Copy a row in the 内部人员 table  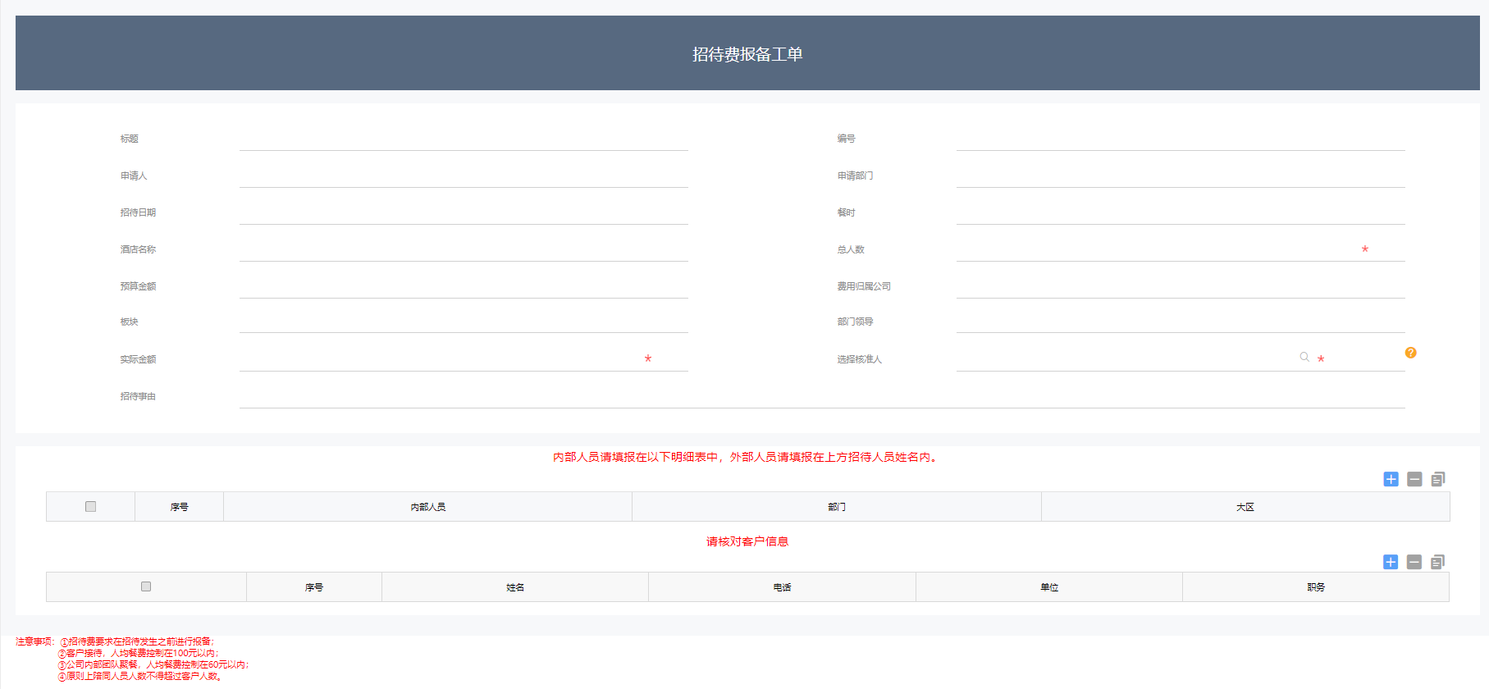[1438, 479]
